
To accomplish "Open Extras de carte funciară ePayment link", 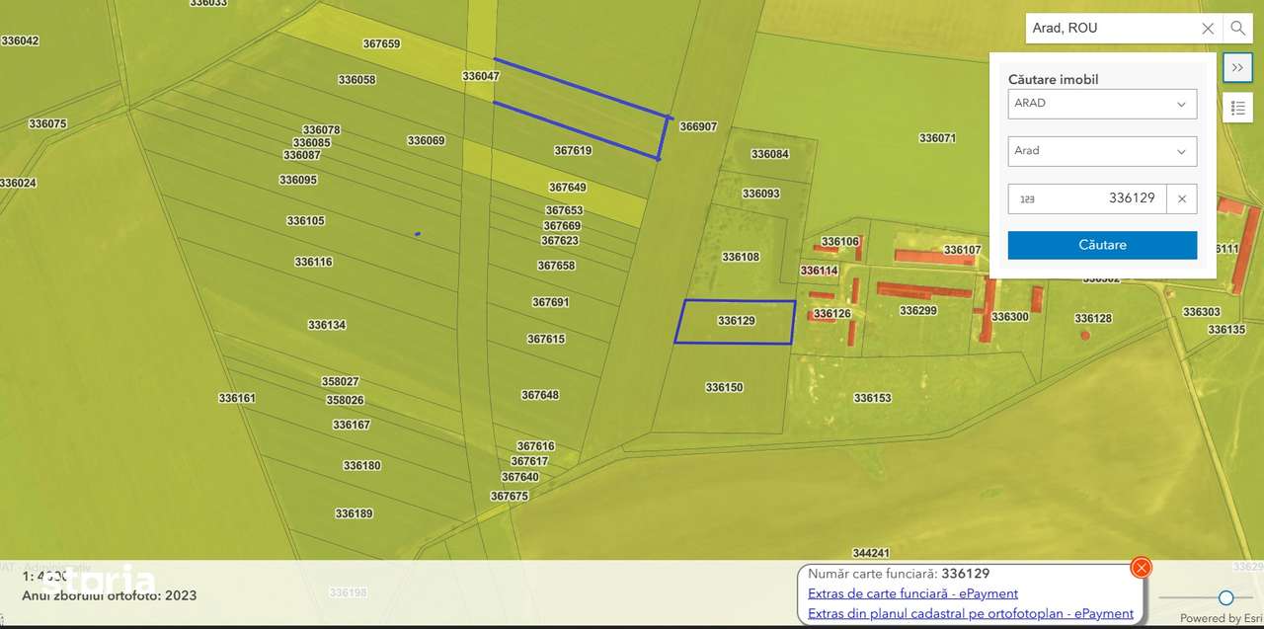I will [x=912, y=593].
